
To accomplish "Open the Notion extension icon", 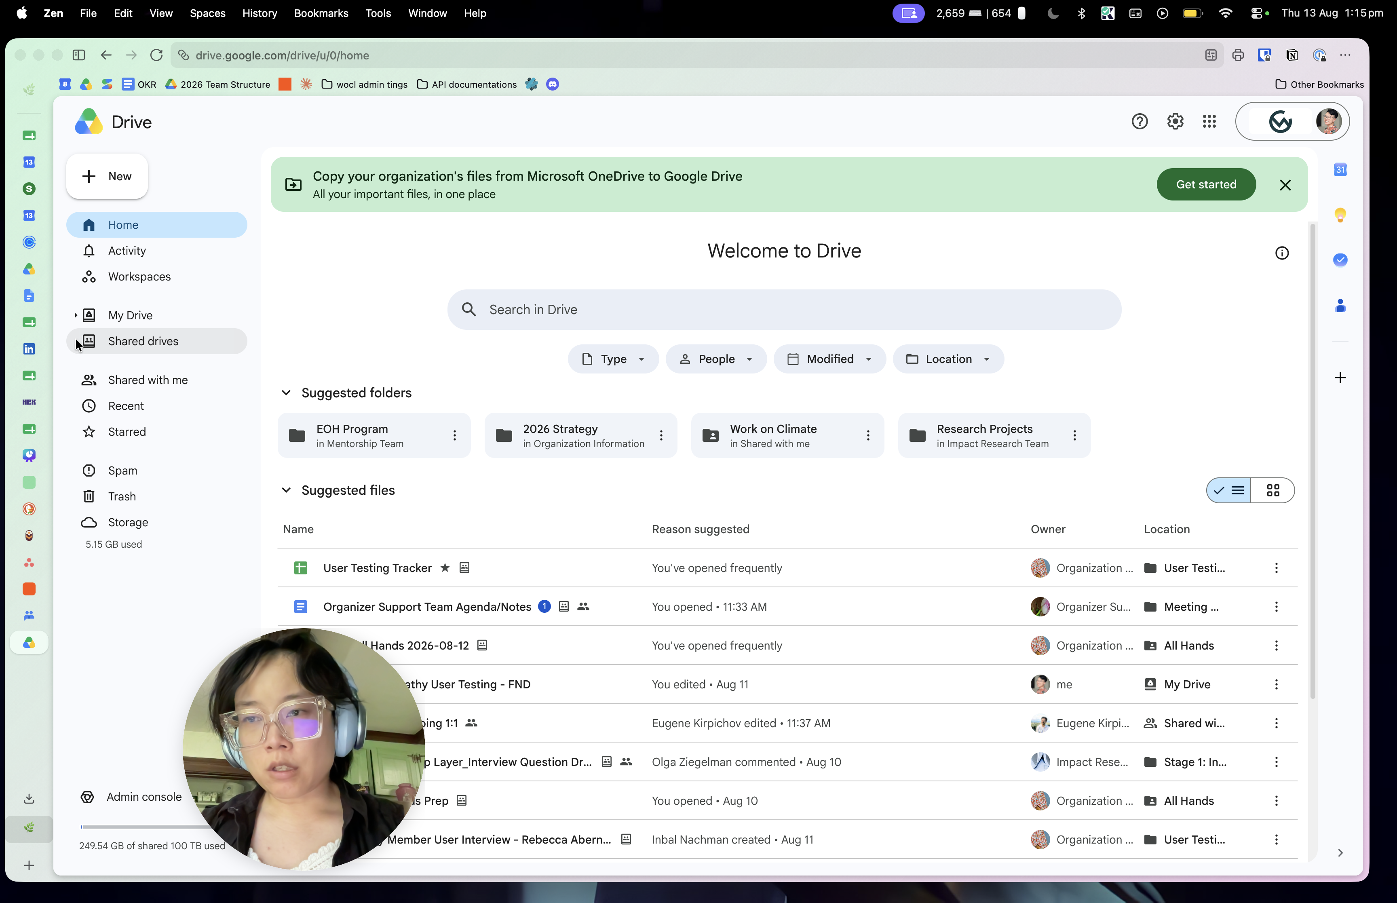I will [x=1291, y=55].
